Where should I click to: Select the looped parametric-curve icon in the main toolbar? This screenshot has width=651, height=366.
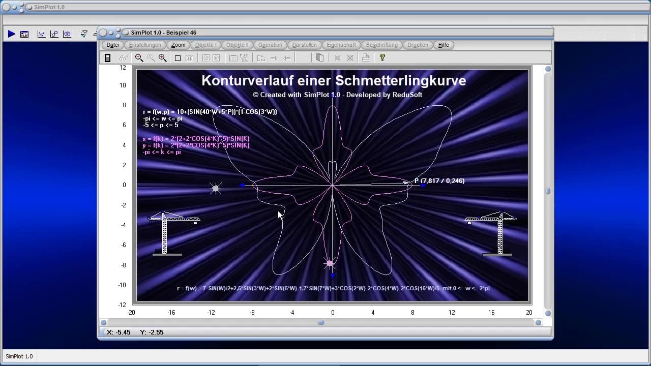[x=54, y=34]
